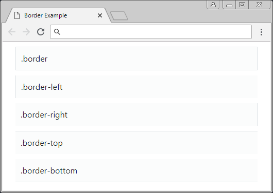Click the .border-left box
This screenshot has width=273, height=193.
tap(136, 87)
